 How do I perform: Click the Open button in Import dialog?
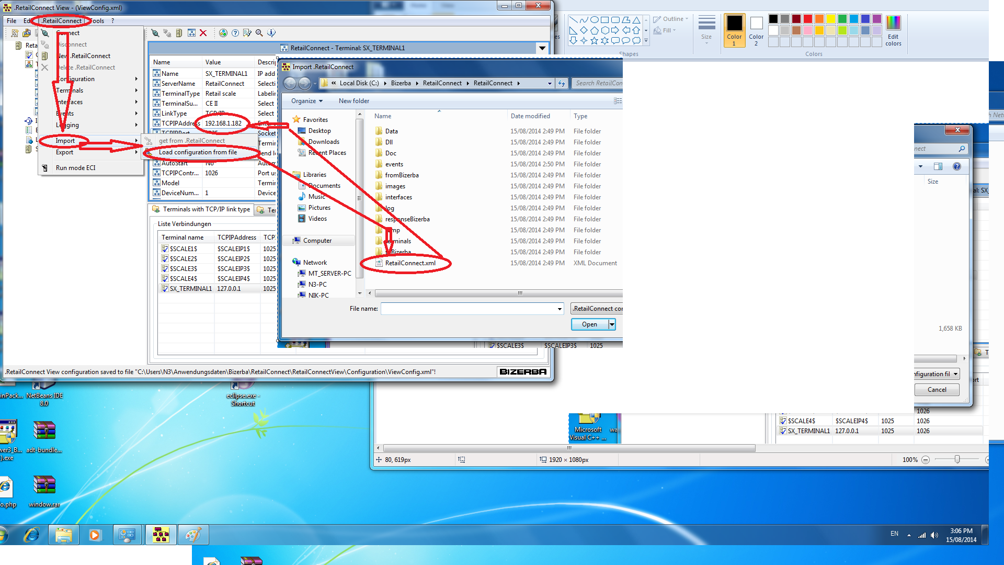click(590, 325)
